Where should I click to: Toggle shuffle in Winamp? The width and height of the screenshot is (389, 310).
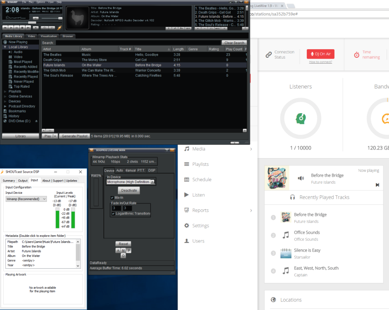point(45,28)
